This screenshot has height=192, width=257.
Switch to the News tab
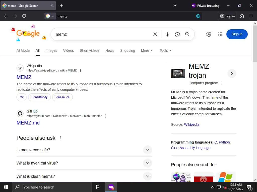(x=110, y=50)
